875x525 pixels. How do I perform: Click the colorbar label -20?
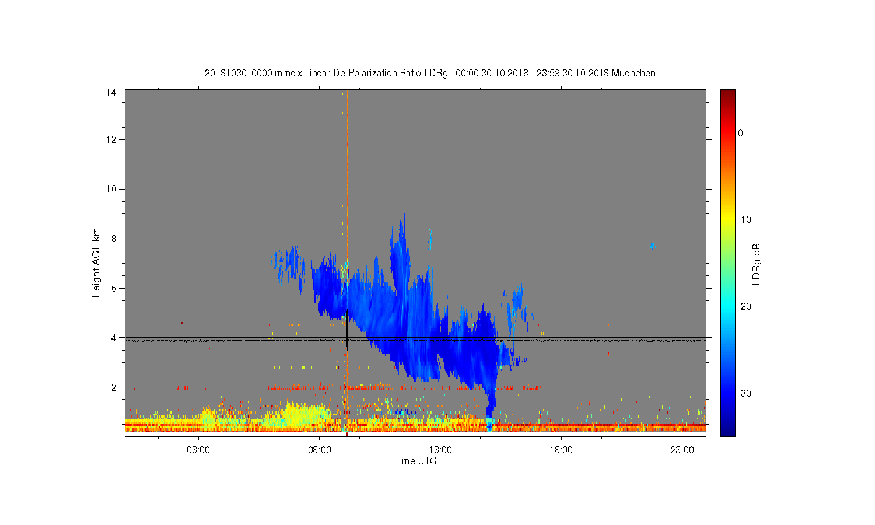pyautogui.click(x=744, y=306)
